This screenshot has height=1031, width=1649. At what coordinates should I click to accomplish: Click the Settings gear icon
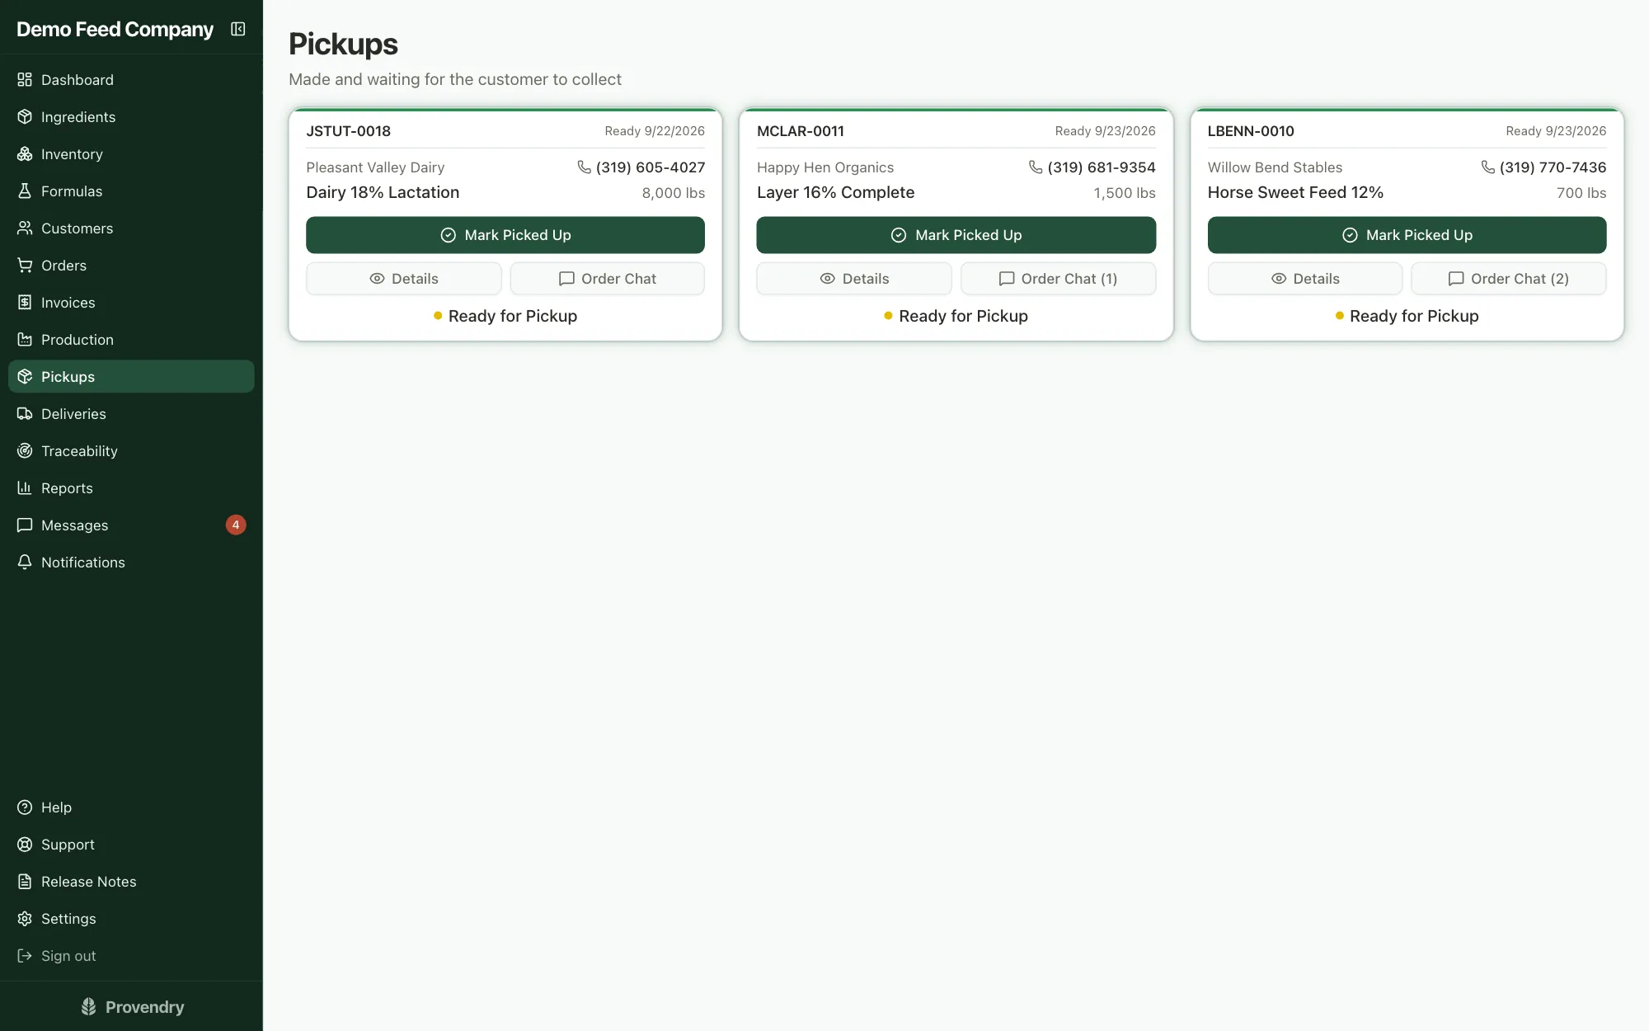pyautogui.click(x=25, y=918)
